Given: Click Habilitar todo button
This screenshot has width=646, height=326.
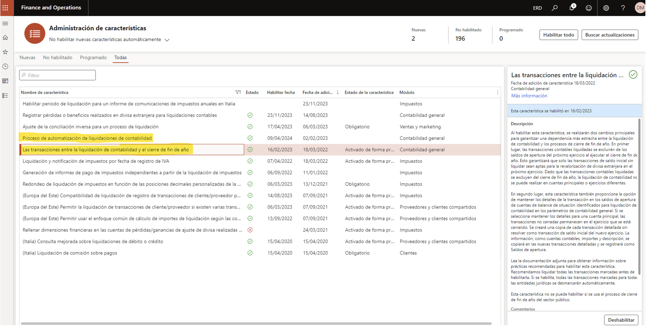Looking at the screenshot, I should pos(558,35).
